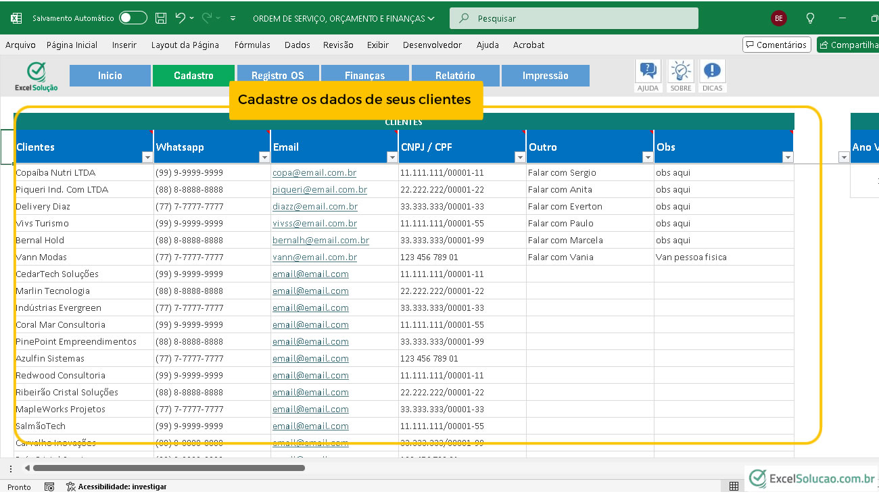The width and height of the screenshot is (879, 494).
Task: Click the Excel application icon in title bar
Action: (x=16, y=18)
